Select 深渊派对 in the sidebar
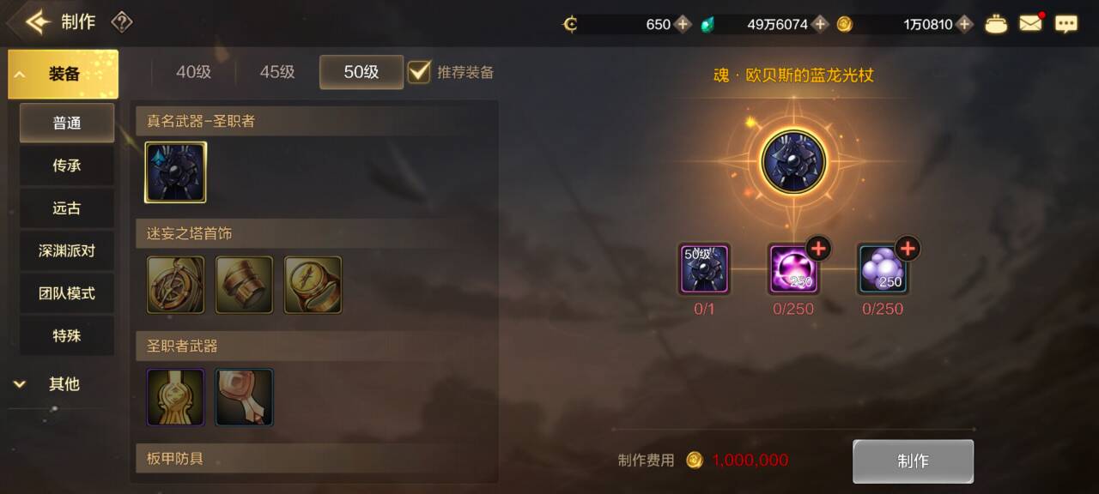Image resolution: width=1099 pixels, height=494 pixels. click(x=67, y=250)
